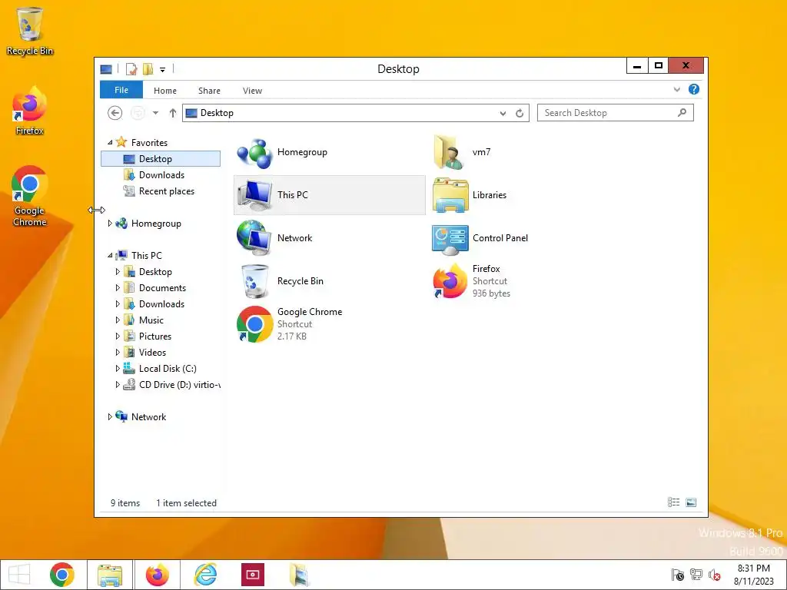Open Customize Quick Access Toolbar dropdown
Image resolution: width=787 pixels, height=590 pixels.
163,70
